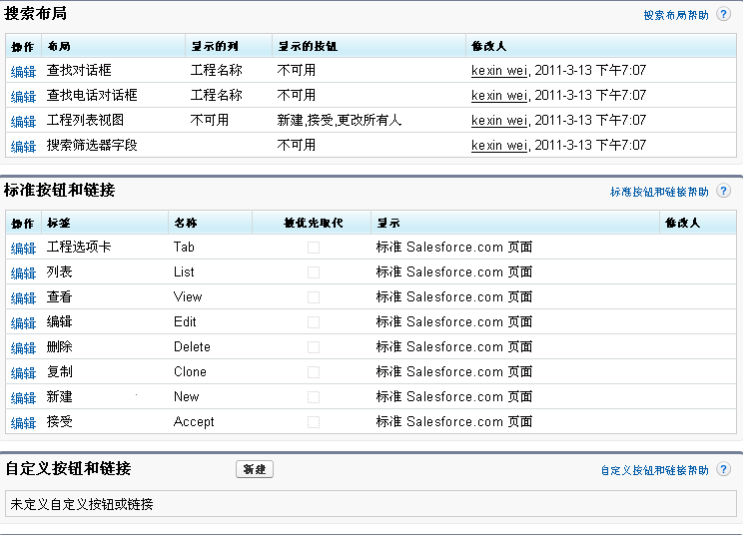Edit the 复制 Clone standard button

pyautogui.click(x=23, y=373)
